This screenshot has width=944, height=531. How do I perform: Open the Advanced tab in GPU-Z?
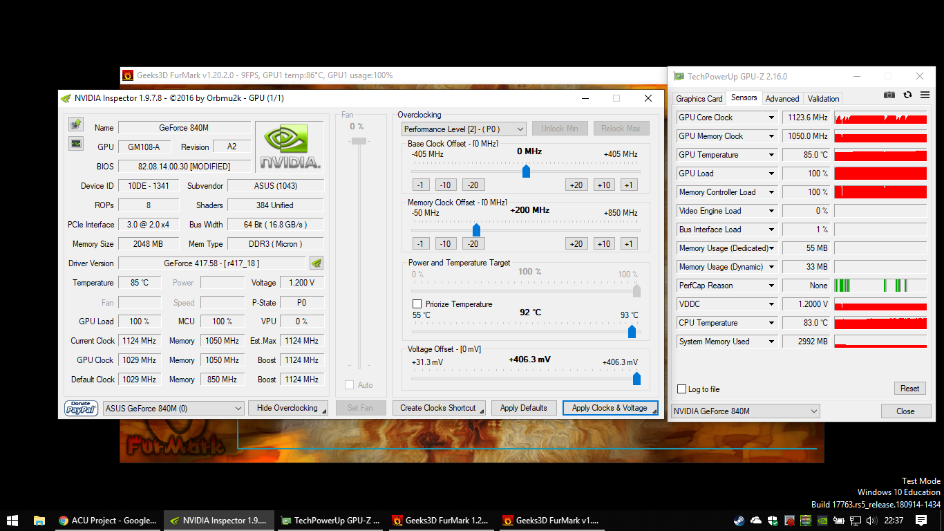tap(782, 99)
